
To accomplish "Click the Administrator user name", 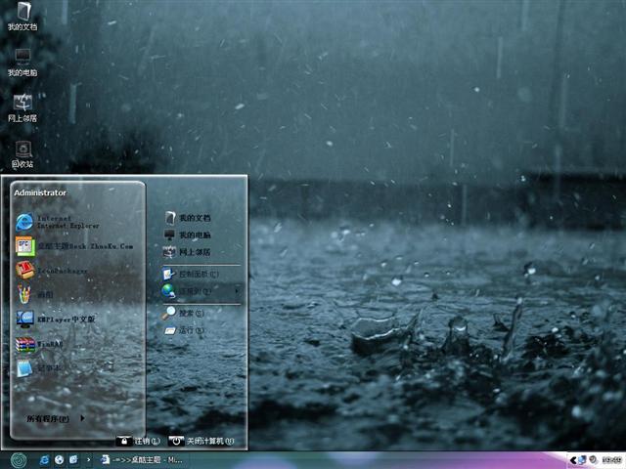I will [40, 192].
